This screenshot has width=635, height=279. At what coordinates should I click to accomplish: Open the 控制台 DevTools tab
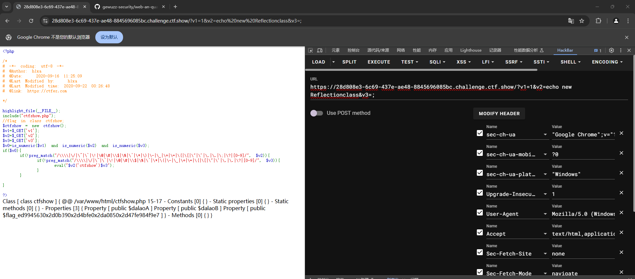click(353, 50)
